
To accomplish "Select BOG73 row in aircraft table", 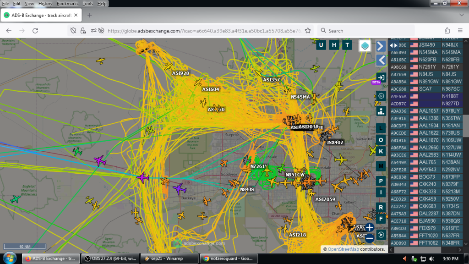I will [426, 177].
